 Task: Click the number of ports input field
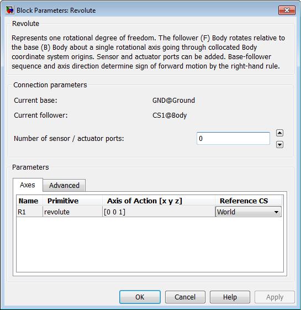click(x=233, y=138)
